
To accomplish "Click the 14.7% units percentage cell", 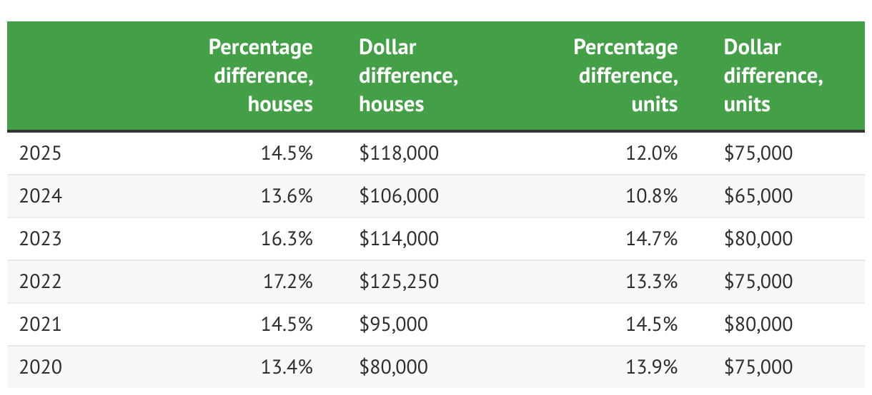I will (653, 239).
